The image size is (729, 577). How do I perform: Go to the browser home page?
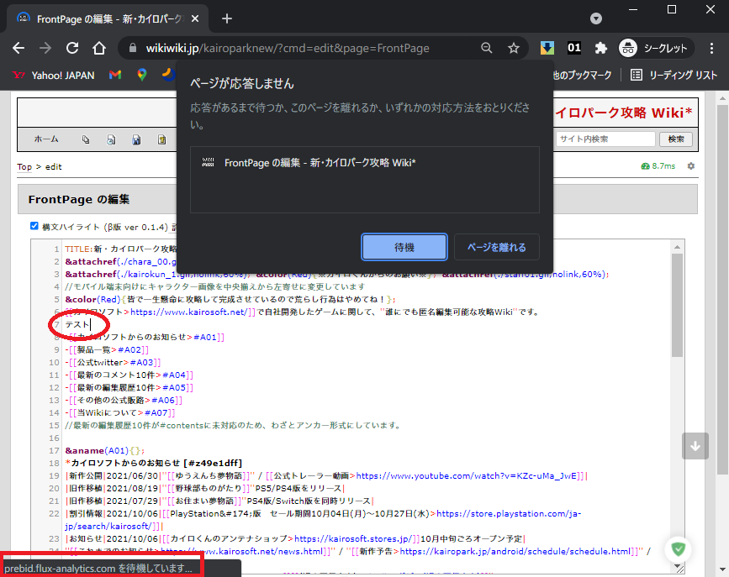tap(99, 48)
